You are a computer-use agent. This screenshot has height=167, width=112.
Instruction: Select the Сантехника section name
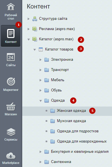point(61,162)
